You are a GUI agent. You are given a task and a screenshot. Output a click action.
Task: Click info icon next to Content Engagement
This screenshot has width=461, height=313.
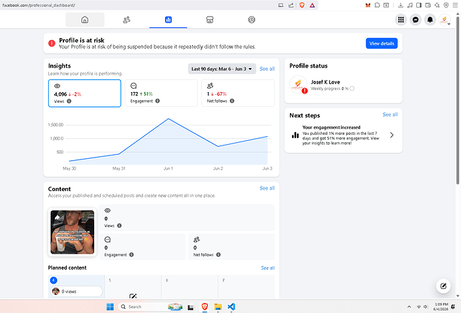click(x=132, y=254)
